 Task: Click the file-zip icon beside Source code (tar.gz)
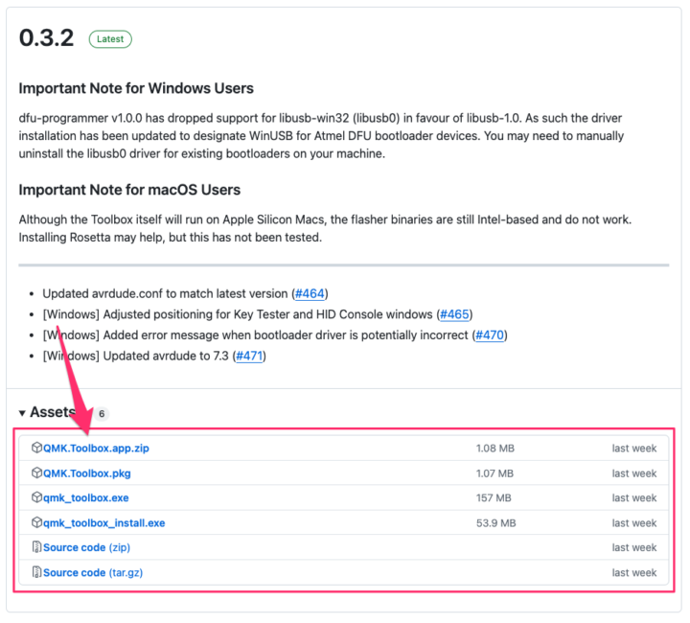click(36, 572)
